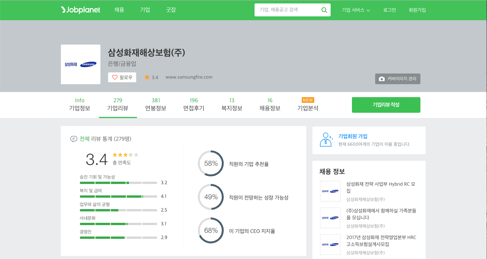The height and width of the screenshot is (259, 487).
Task: Click the 커버이미지 관리 button
Action: [398, 79]
